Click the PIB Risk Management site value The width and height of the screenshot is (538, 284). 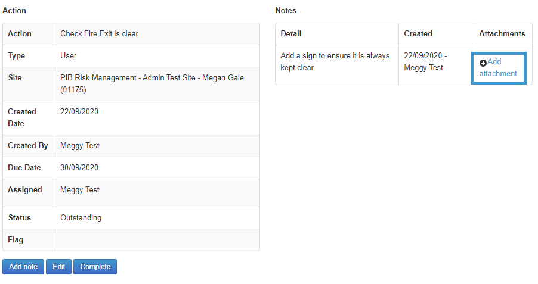(x=152, y=83)
